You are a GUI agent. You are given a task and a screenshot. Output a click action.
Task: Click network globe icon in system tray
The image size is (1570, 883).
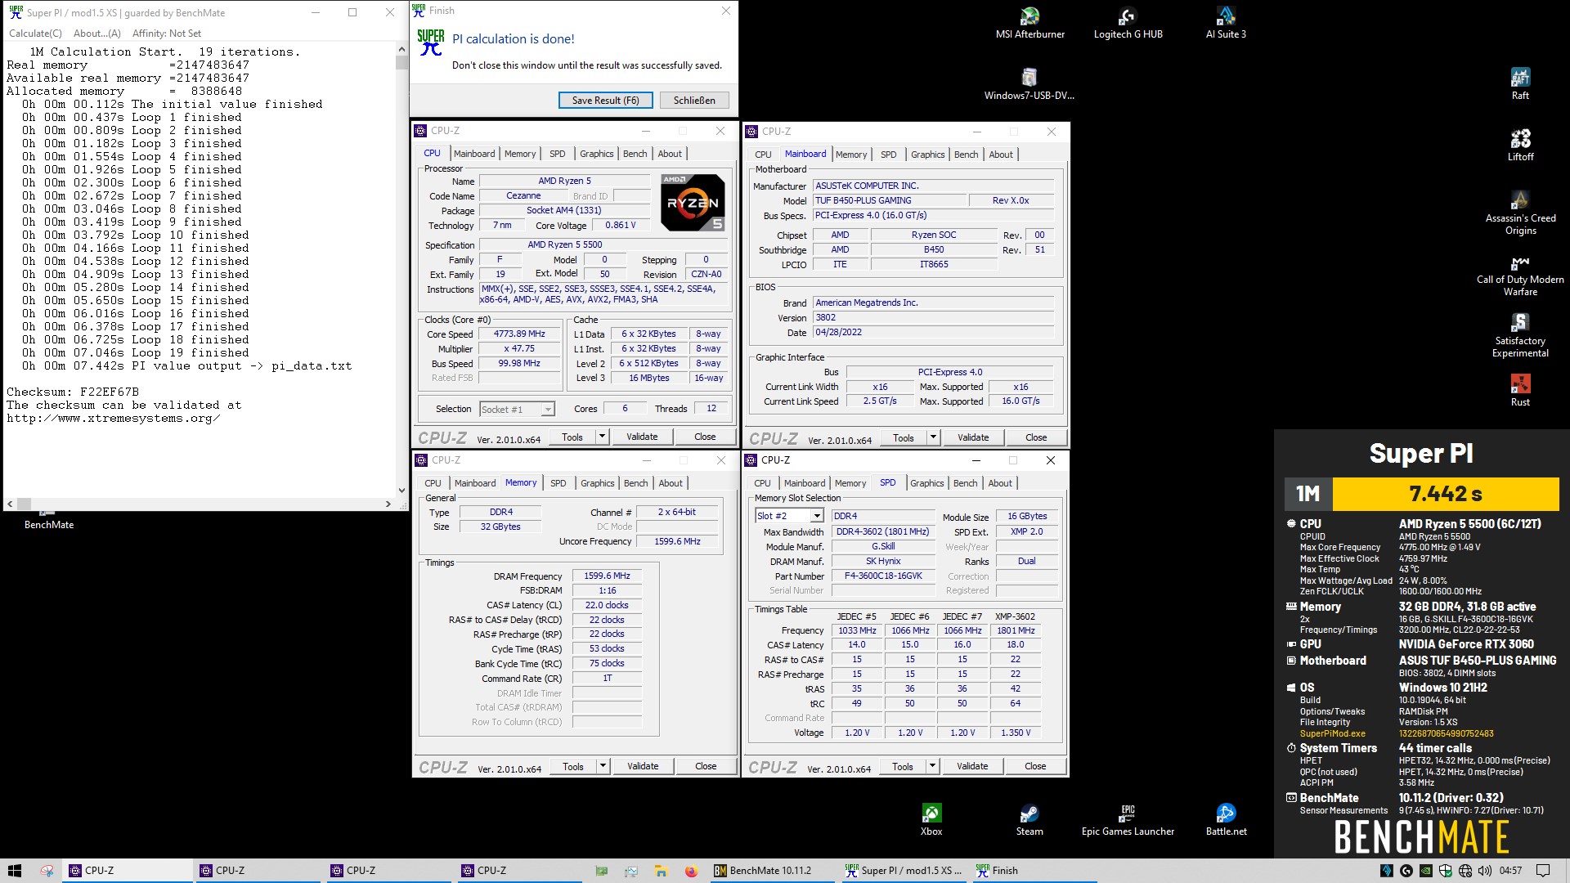click(x=1465, y=871)
